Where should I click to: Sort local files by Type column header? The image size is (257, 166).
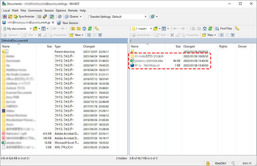[67, 46]
